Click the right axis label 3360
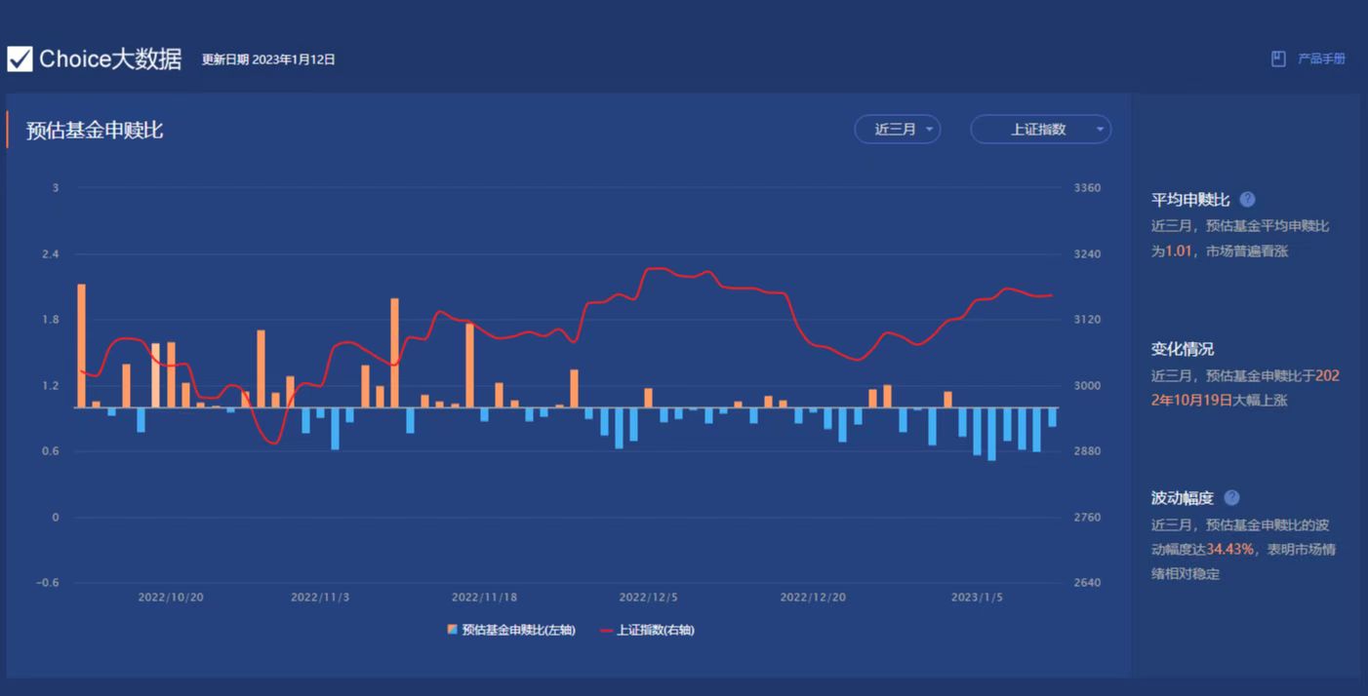 pyautogui.click(x=1087, y=188)
